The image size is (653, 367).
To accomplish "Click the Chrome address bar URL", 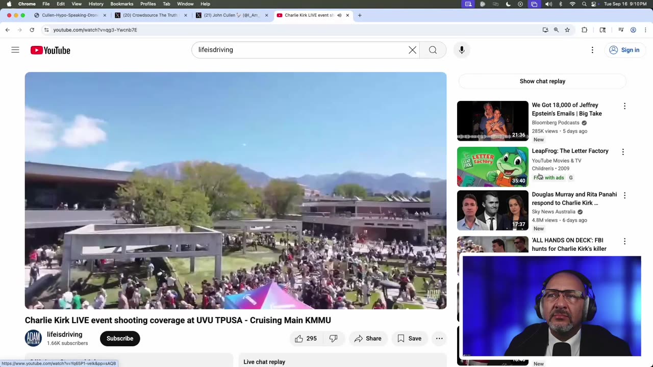I will point(95,30).
